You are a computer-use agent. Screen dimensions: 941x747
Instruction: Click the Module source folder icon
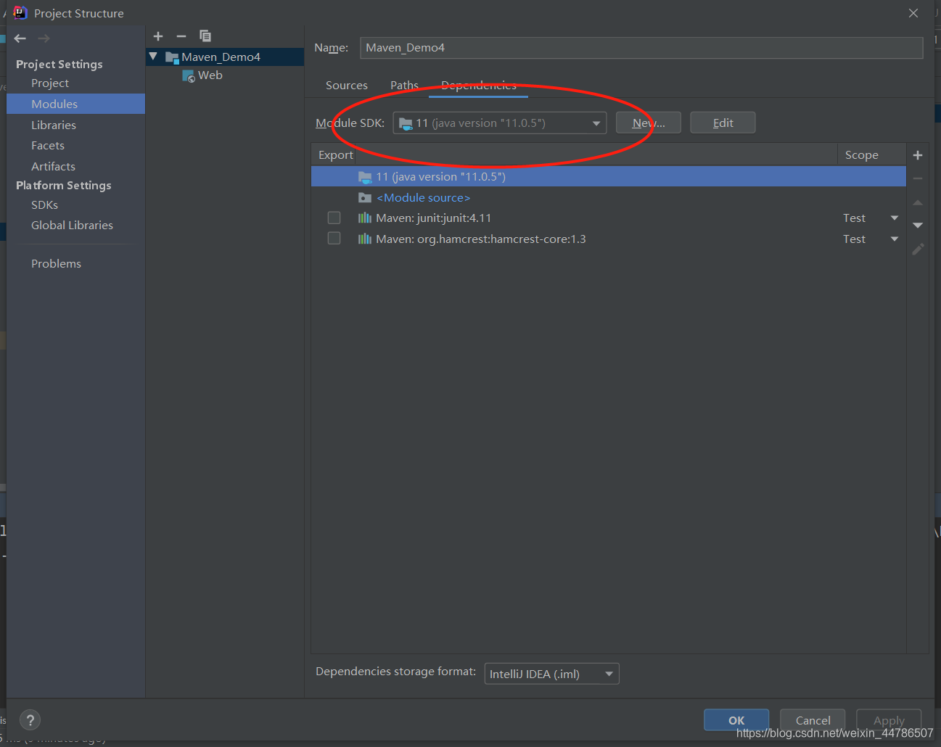365,197
